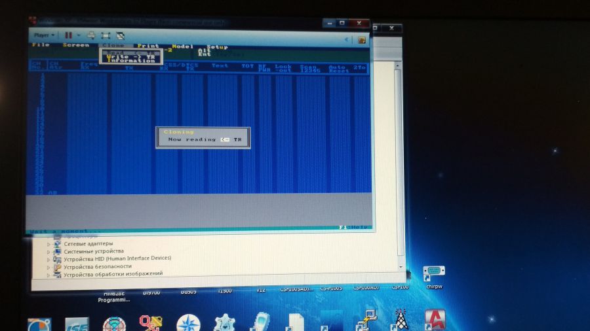
Task: Click the red pause button in Player toolbar
Action: click(x=68, y=35)
